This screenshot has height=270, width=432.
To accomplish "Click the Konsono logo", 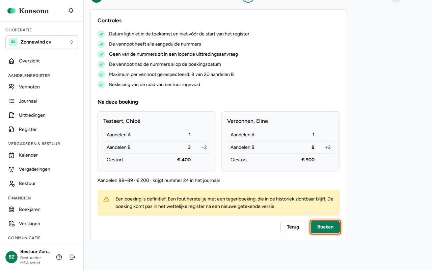I will click(28, 11).
